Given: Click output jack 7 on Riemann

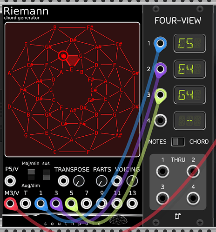Looking at the screenshot, I should pos(87,204).
